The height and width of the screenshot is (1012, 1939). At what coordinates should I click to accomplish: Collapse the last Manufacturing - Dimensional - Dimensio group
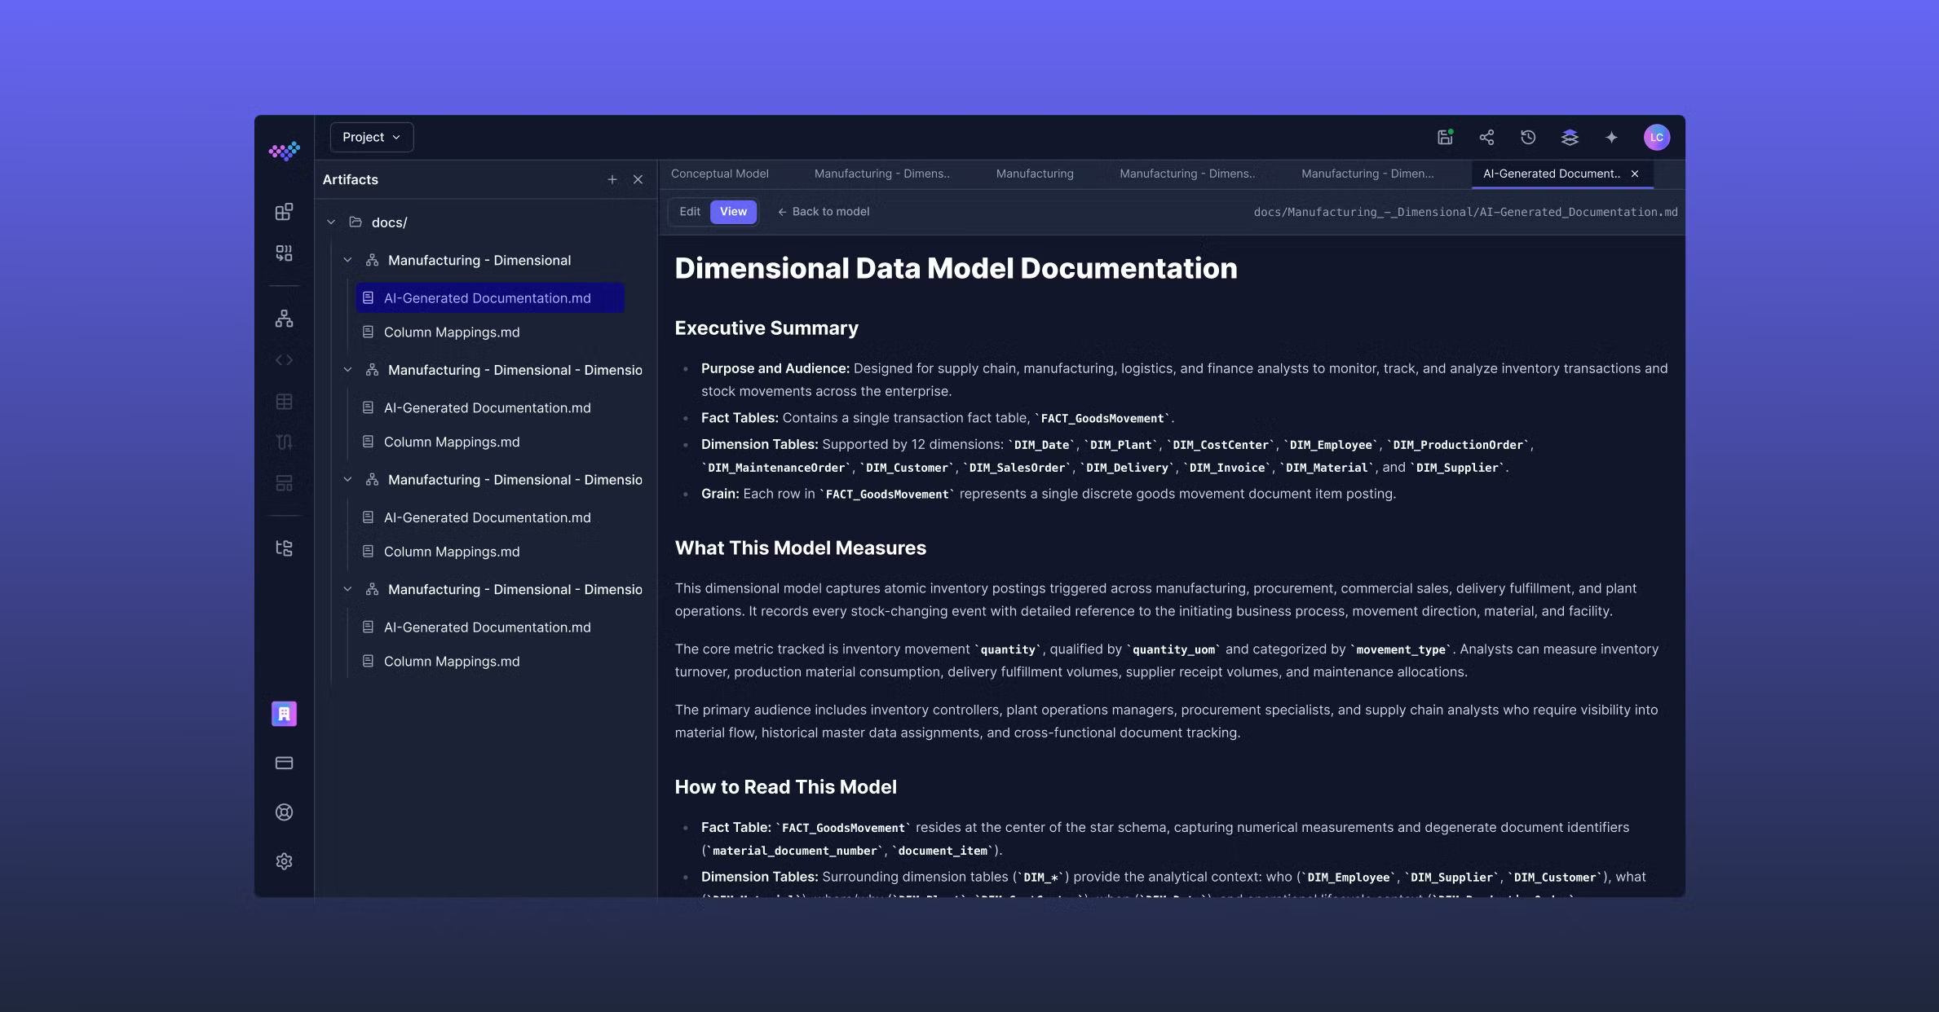point(347,589)
